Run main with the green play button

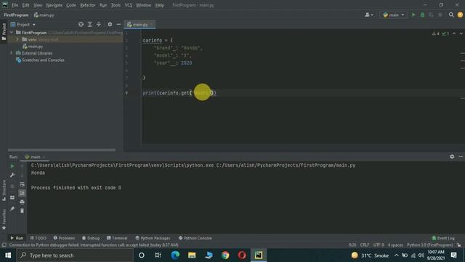click(x=413, y=15)
